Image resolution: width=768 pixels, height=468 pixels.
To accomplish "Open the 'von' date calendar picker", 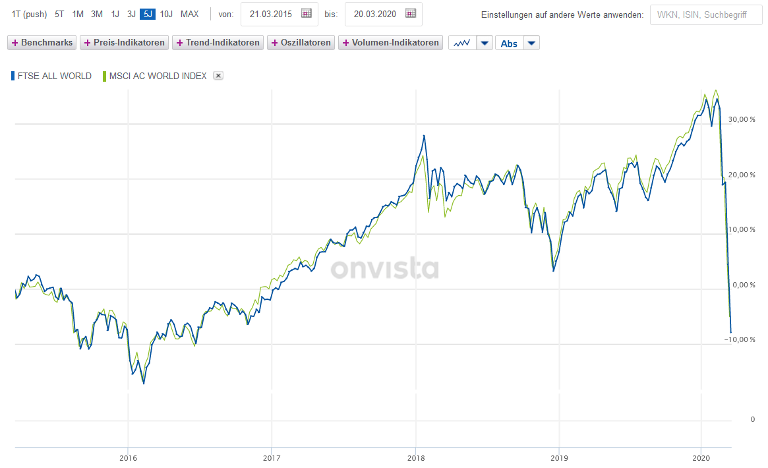I will [x=307, y=13].
